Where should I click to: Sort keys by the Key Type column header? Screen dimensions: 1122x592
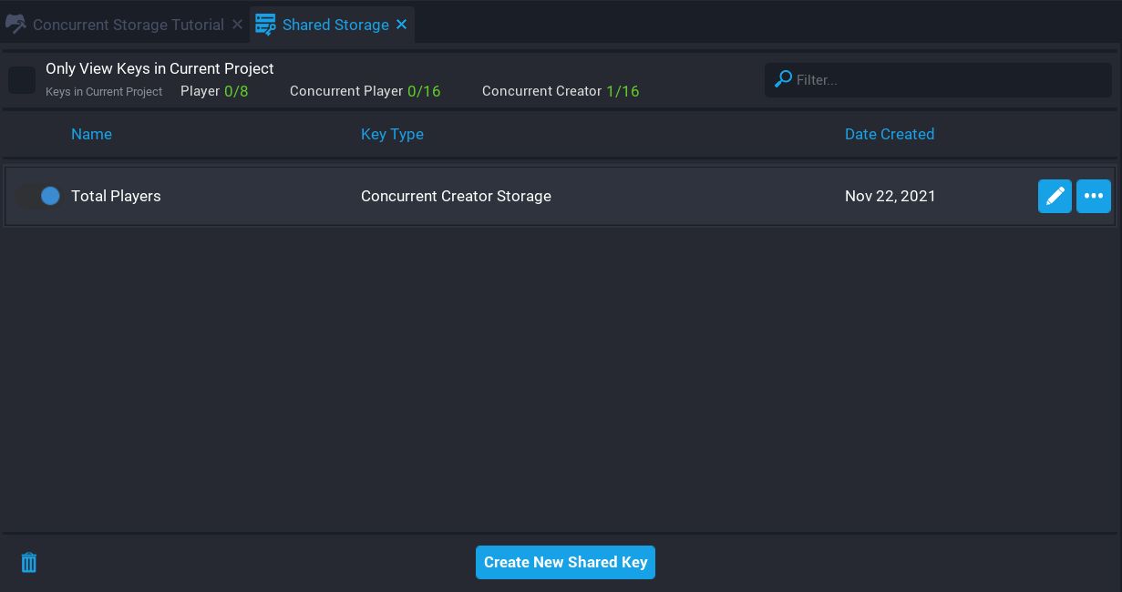[x=392, y=134]
